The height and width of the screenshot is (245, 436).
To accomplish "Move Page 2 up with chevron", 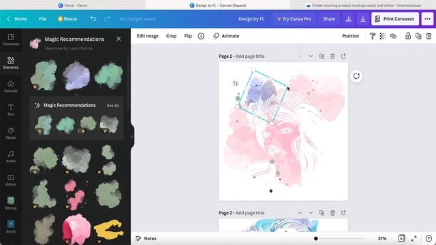I will point(300,213).
